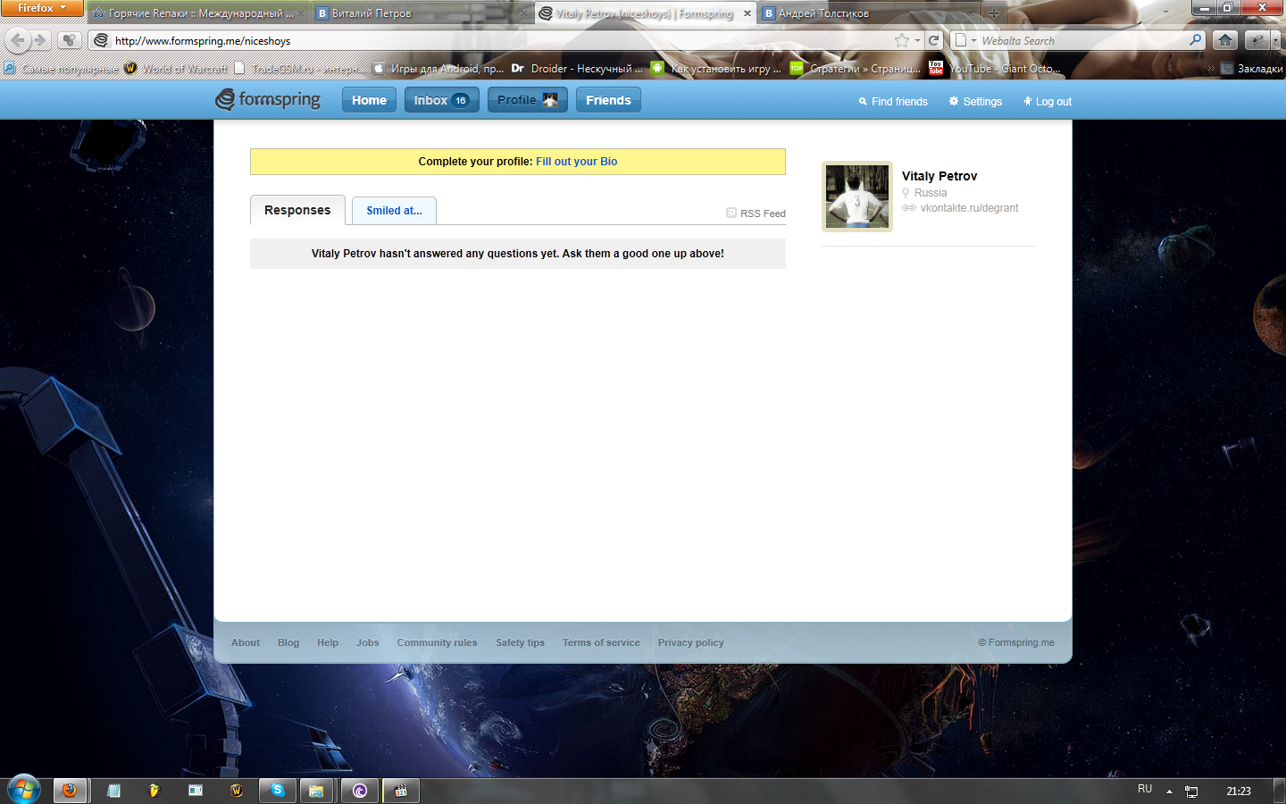Show more bookmarks via the chevron

tap(1211, 68)
